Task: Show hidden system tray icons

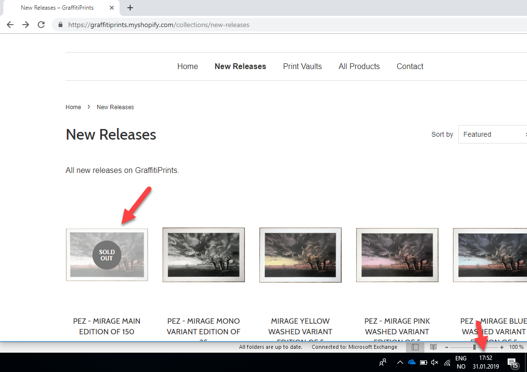Action: (400, 362)
